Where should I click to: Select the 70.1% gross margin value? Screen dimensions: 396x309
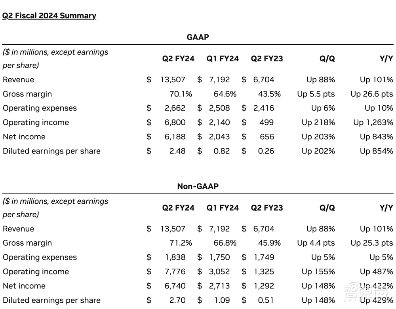(181, 94)
